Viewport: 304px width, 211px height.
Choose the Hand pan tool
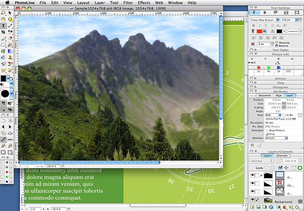(x=3, y=19)
